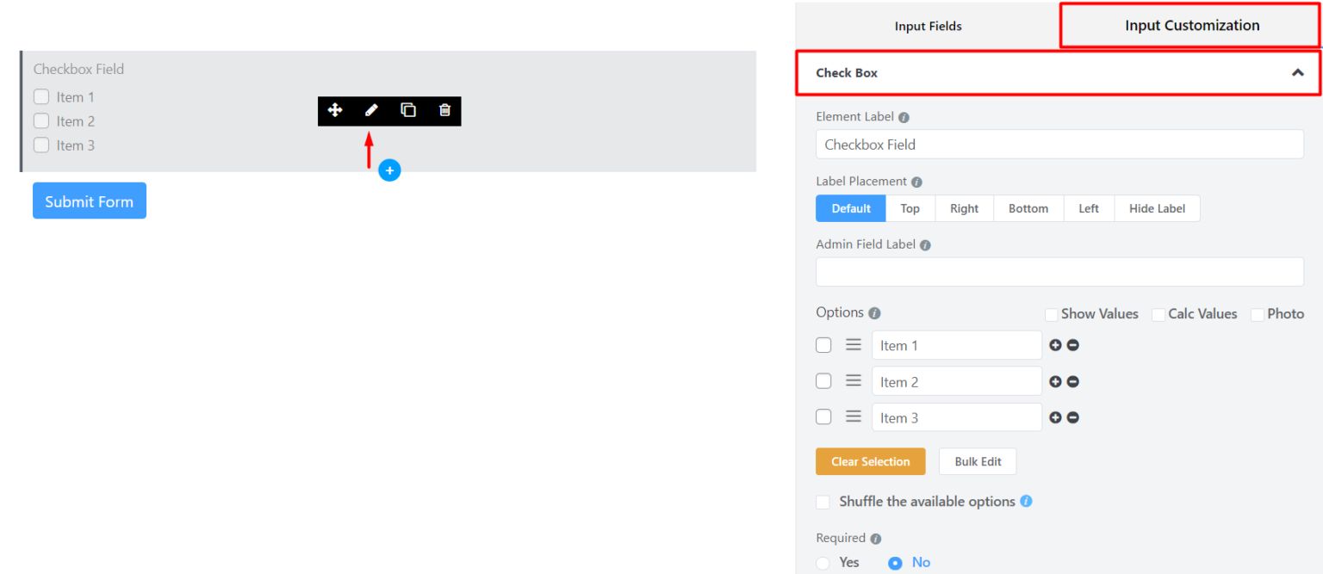
Task: Click the Submit Form button
Action: [x=89, y=201]
